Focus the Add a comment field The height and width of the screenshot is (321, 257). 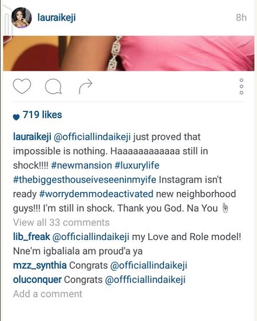tap(47, 294)
